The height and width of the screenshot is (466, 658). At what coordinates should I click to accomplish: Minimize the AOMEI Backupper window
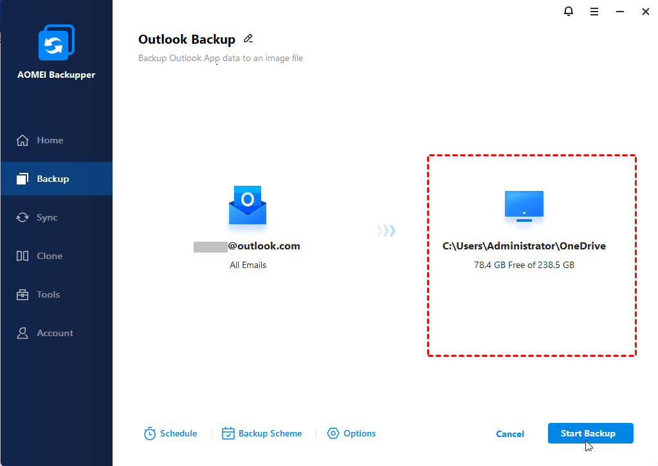coord(620,12)
